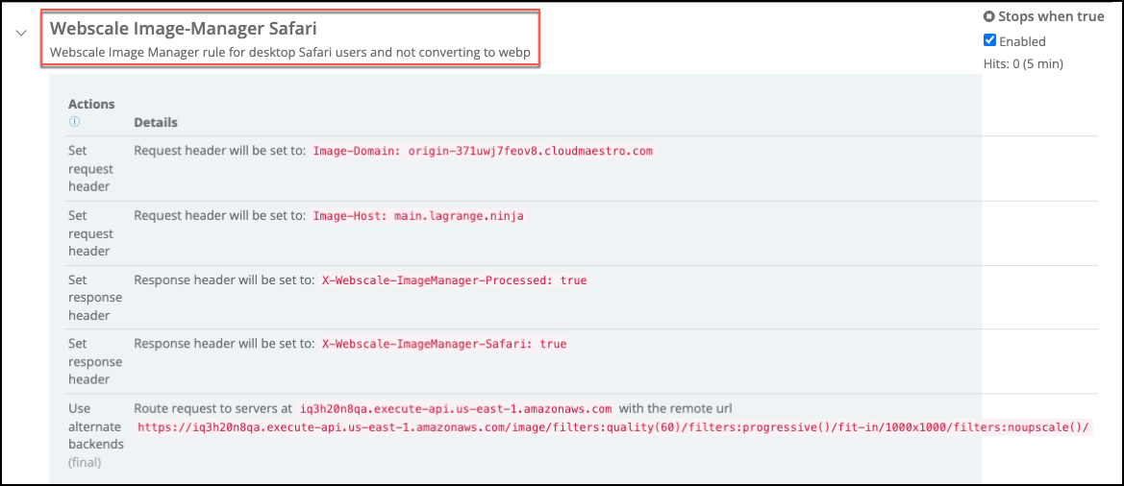
Task: Select the Webscale Image-Manager Safari rule title
Action: (x=183, y=29)
